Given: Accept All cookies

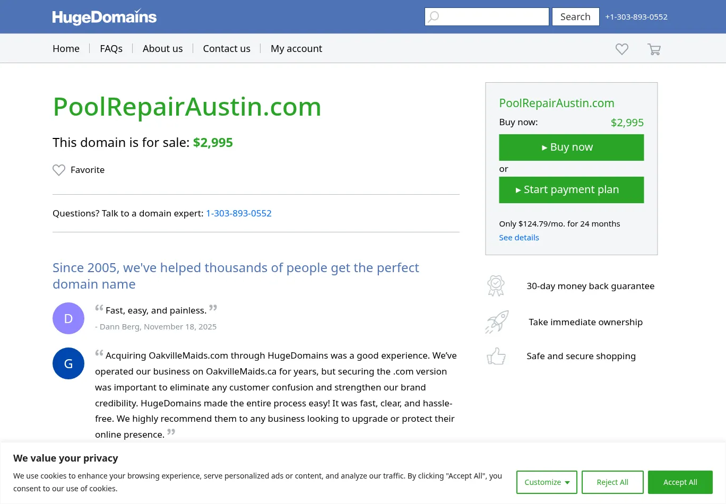Looking at the screenshot, I should point(680,482).
